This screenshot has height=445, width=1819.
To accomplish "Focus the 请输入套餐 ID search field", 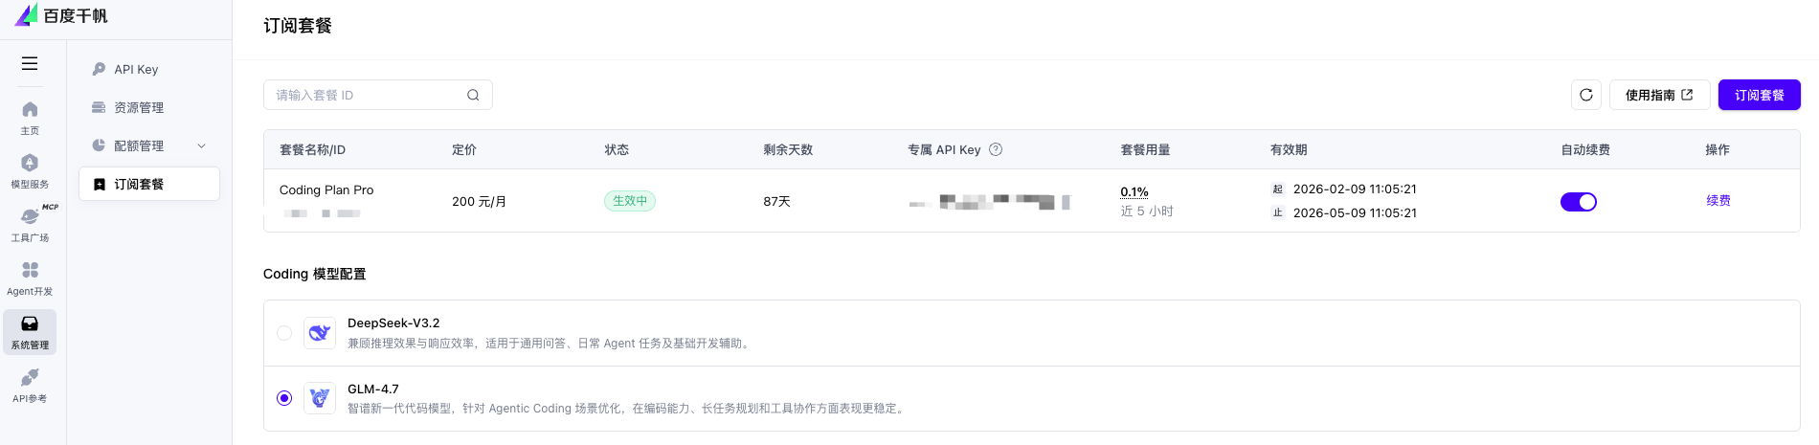I will [364, 95].
